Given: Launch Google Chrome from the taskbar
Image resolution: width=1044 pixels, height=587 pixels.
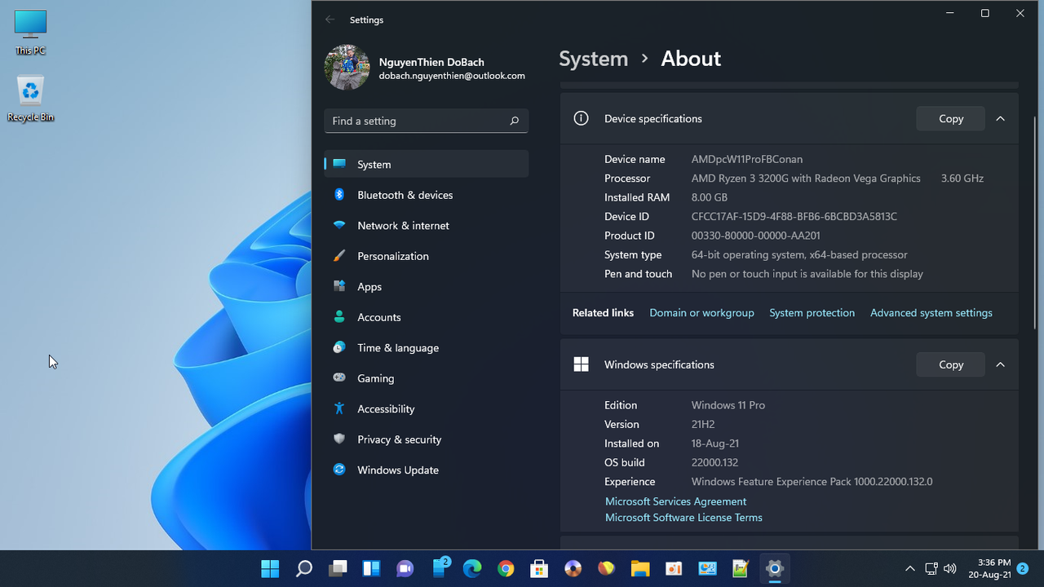Looking at the screenshot, I should 505,568.
